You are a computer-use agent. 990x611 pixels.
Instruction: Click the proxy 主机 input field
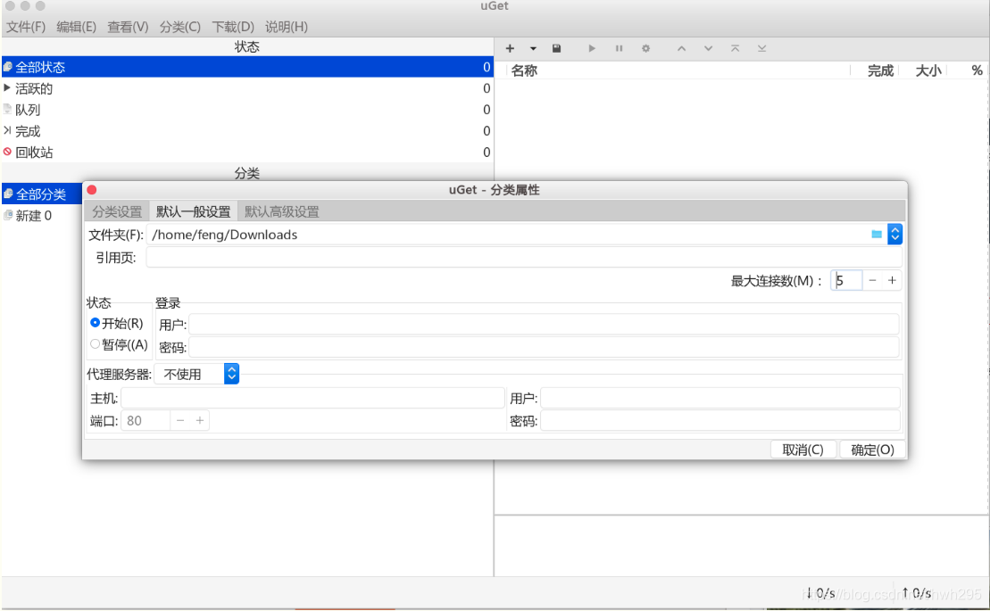point(313,398)
